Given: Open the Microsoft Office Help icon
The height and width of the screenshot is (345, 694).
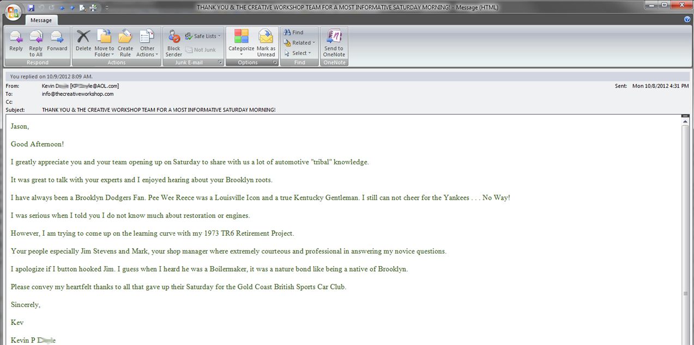Looking at the screenshot, I should click(687, 19).
